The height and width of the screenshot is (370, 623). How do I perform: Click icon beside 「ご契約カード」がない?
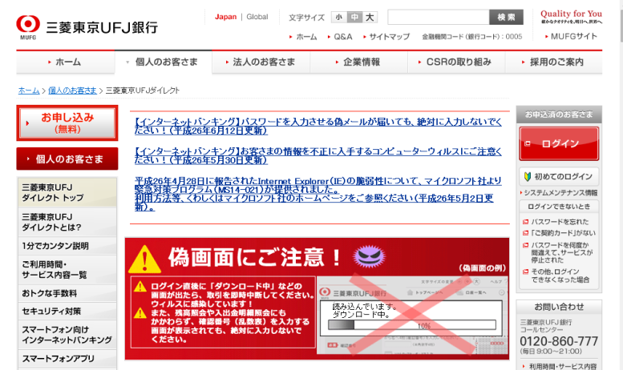525,233
